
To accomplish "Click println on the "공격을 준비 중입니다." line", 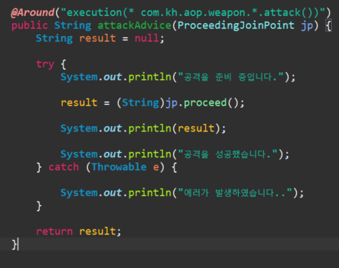I will click(x=150, y=77).
